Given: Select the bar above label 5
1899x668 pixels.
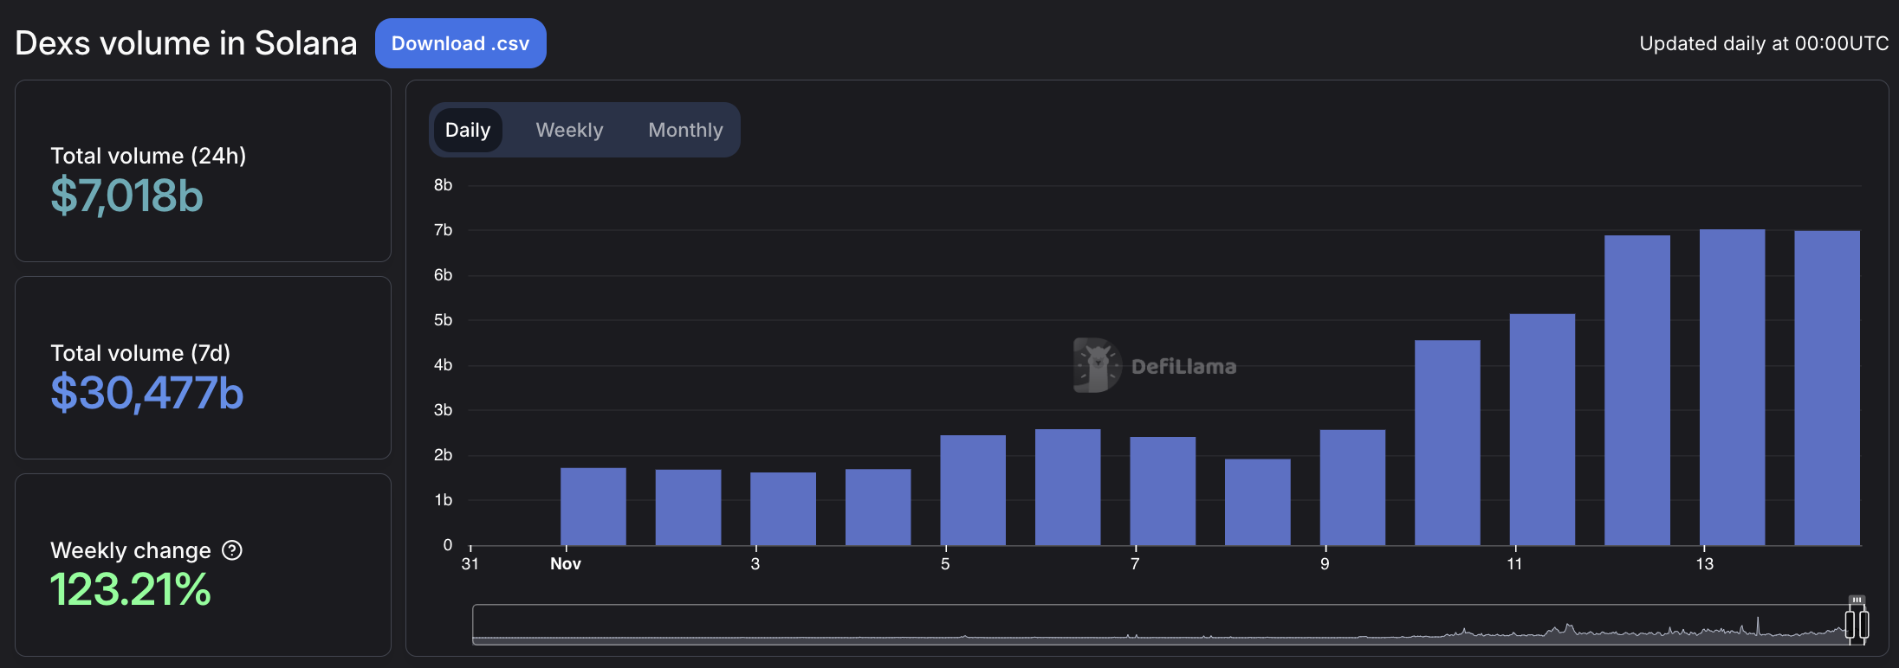Looking at the screenshot, I should (x=973, y=490).
